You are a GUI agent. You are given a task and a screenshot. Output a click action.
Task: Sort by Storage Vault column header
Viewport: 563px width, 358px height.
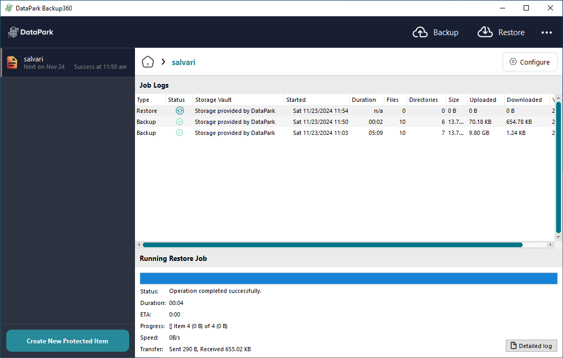pyautogui.click(x=238, y=100)
